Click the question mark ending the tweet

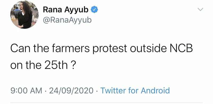(x=73, y=65)
